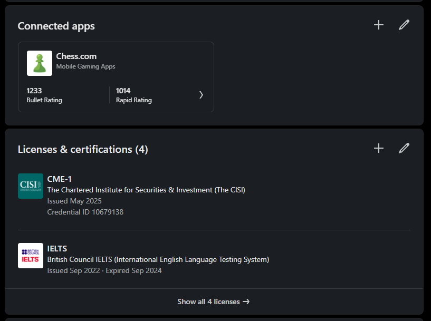Click the Connected apps heading
The image size is (431, 321).
(56, 26)
